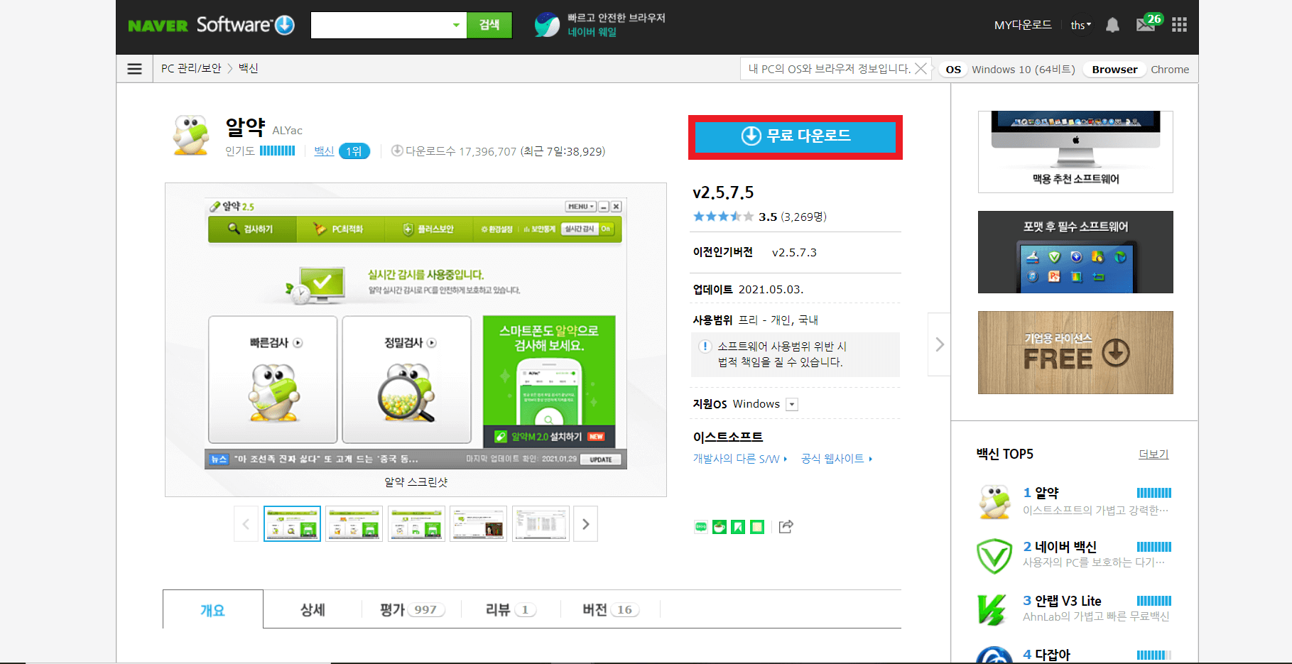1292x664 pixels.
Task: Click the 1위 rank badge
Action: coord(354,151)
